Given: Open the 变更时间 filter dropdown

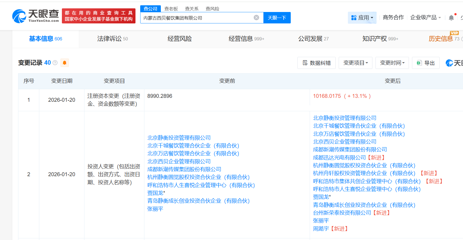Looking at the screenshot, I should pyautogui.click(x=392, y=63).
